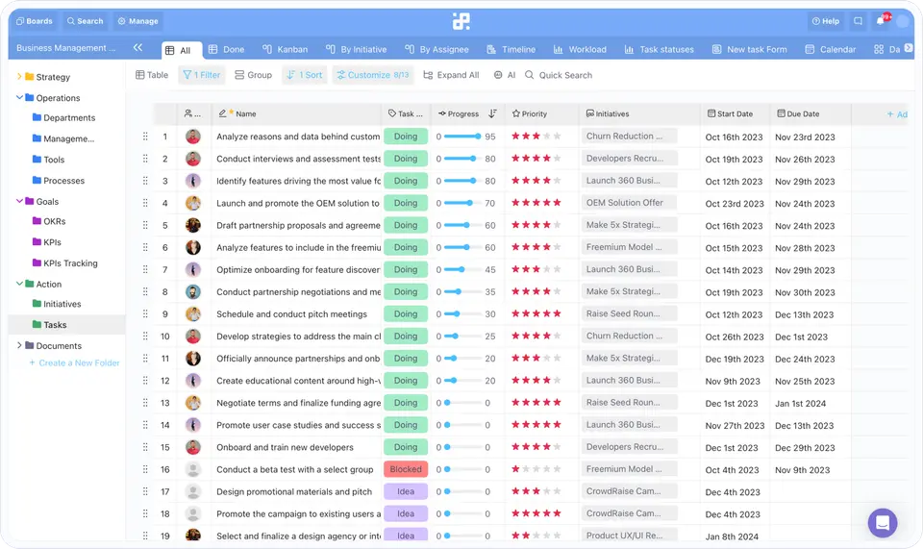Open the Help menu
Viewport: 923px width, 549px height.
tap(825, 21)
